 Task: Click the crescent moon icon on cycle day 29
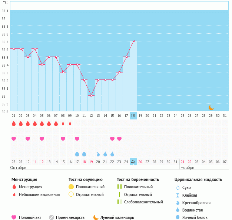click(x=211, y=108)
